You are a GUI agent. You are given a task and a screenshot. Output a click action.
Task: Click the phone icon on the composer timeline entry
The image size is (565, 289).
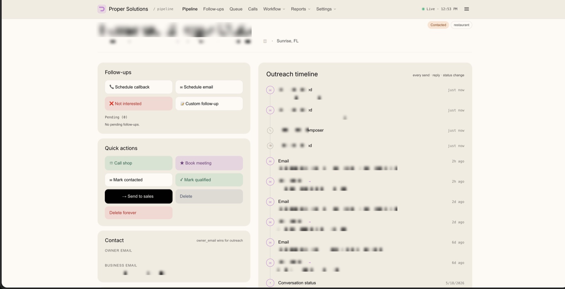(270, 130)
